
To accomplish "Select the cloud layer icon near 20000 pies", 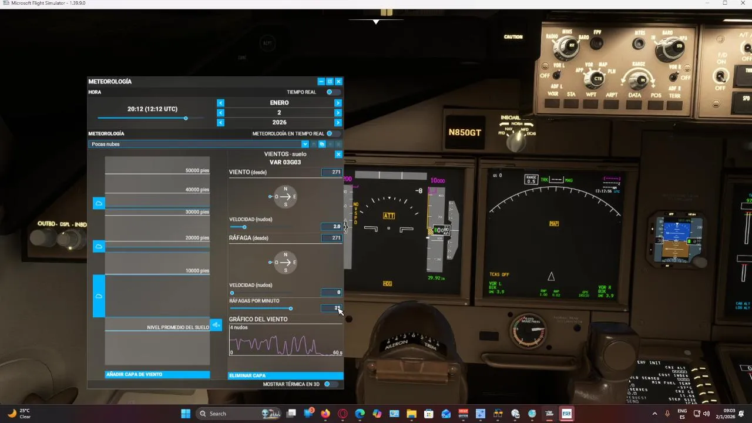I will (x=99, y=246).
